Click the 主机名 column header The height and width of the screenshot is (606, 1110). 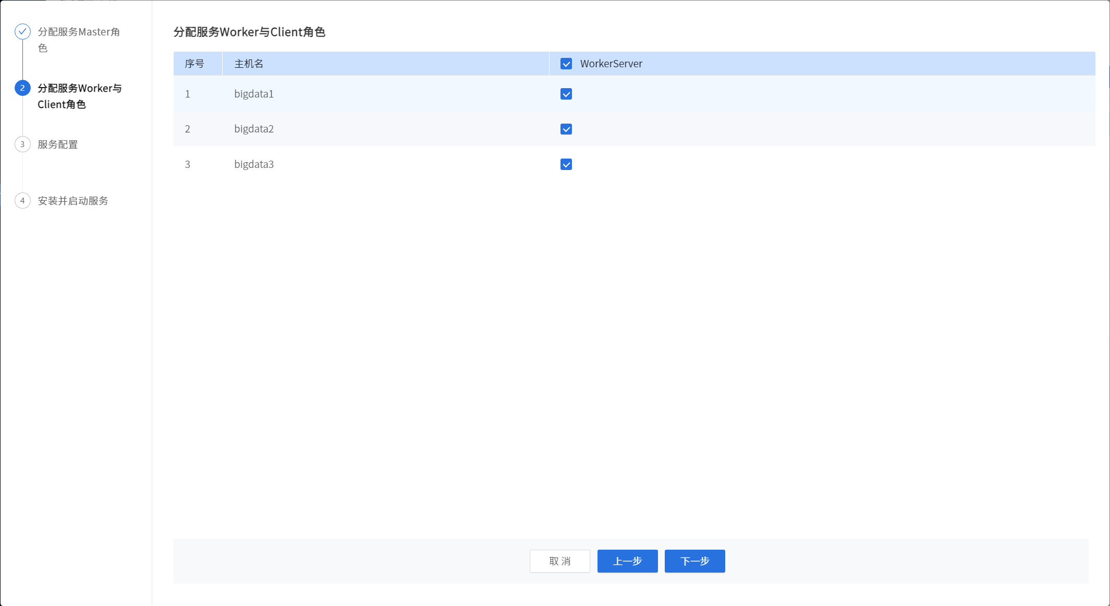point(249,64)
